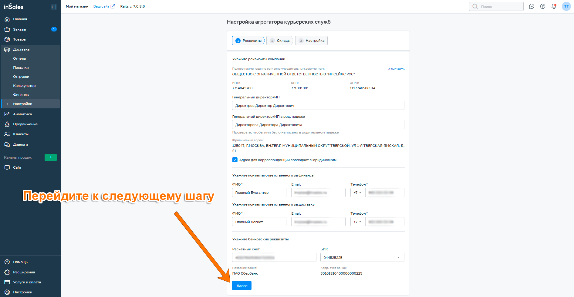
Task: Collapse the sidebar with the arrow icon
Action: 54,7
